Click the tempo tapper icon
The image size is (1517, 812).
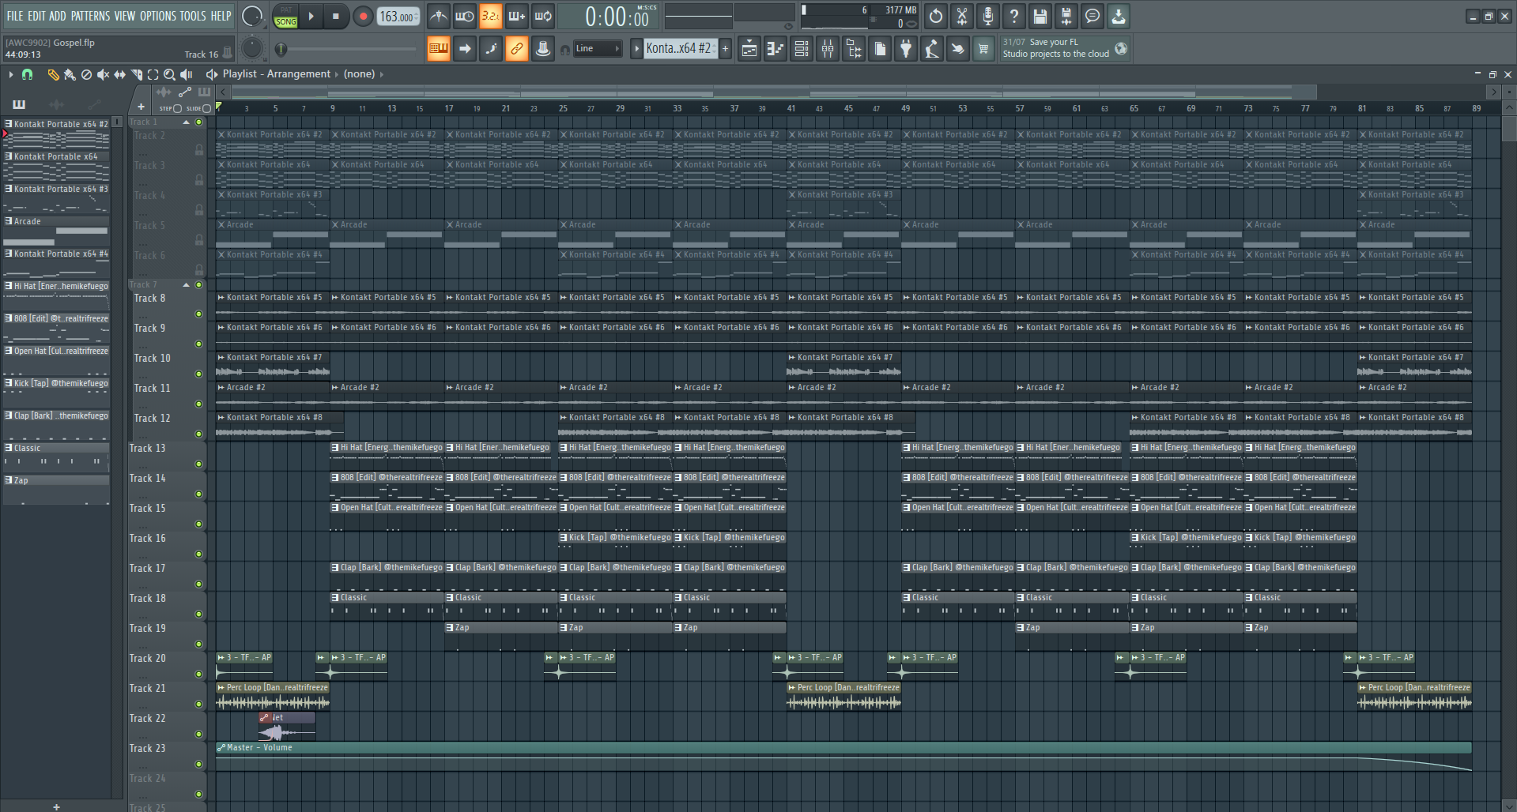tap(932, 49)
